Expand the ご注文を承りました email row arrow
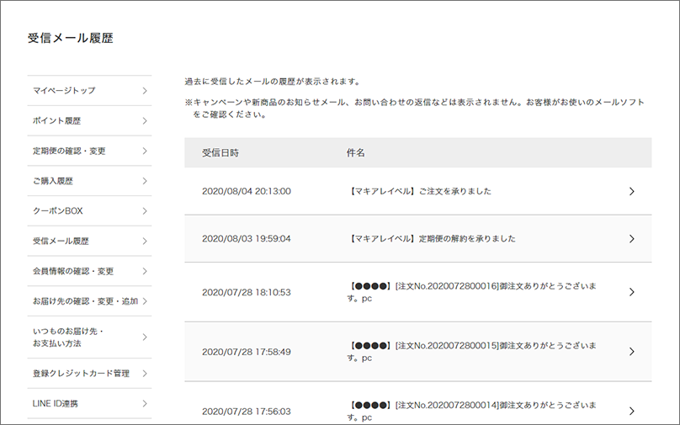The height and width of the screenshot is (425, 680). pyautogui.click(x=632, y=191)
